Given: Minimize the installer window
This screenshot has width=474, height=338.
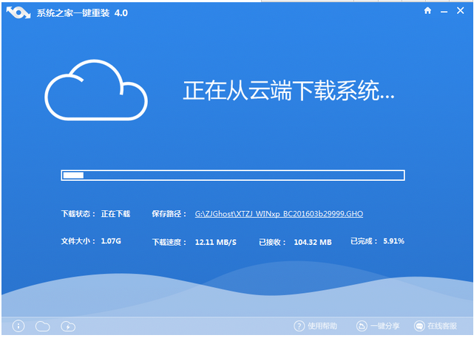Looking at the screenshot, I should (x=444, y=12).
